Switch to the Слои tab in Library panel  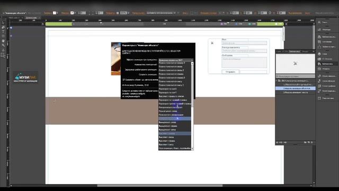coord(279,51)
